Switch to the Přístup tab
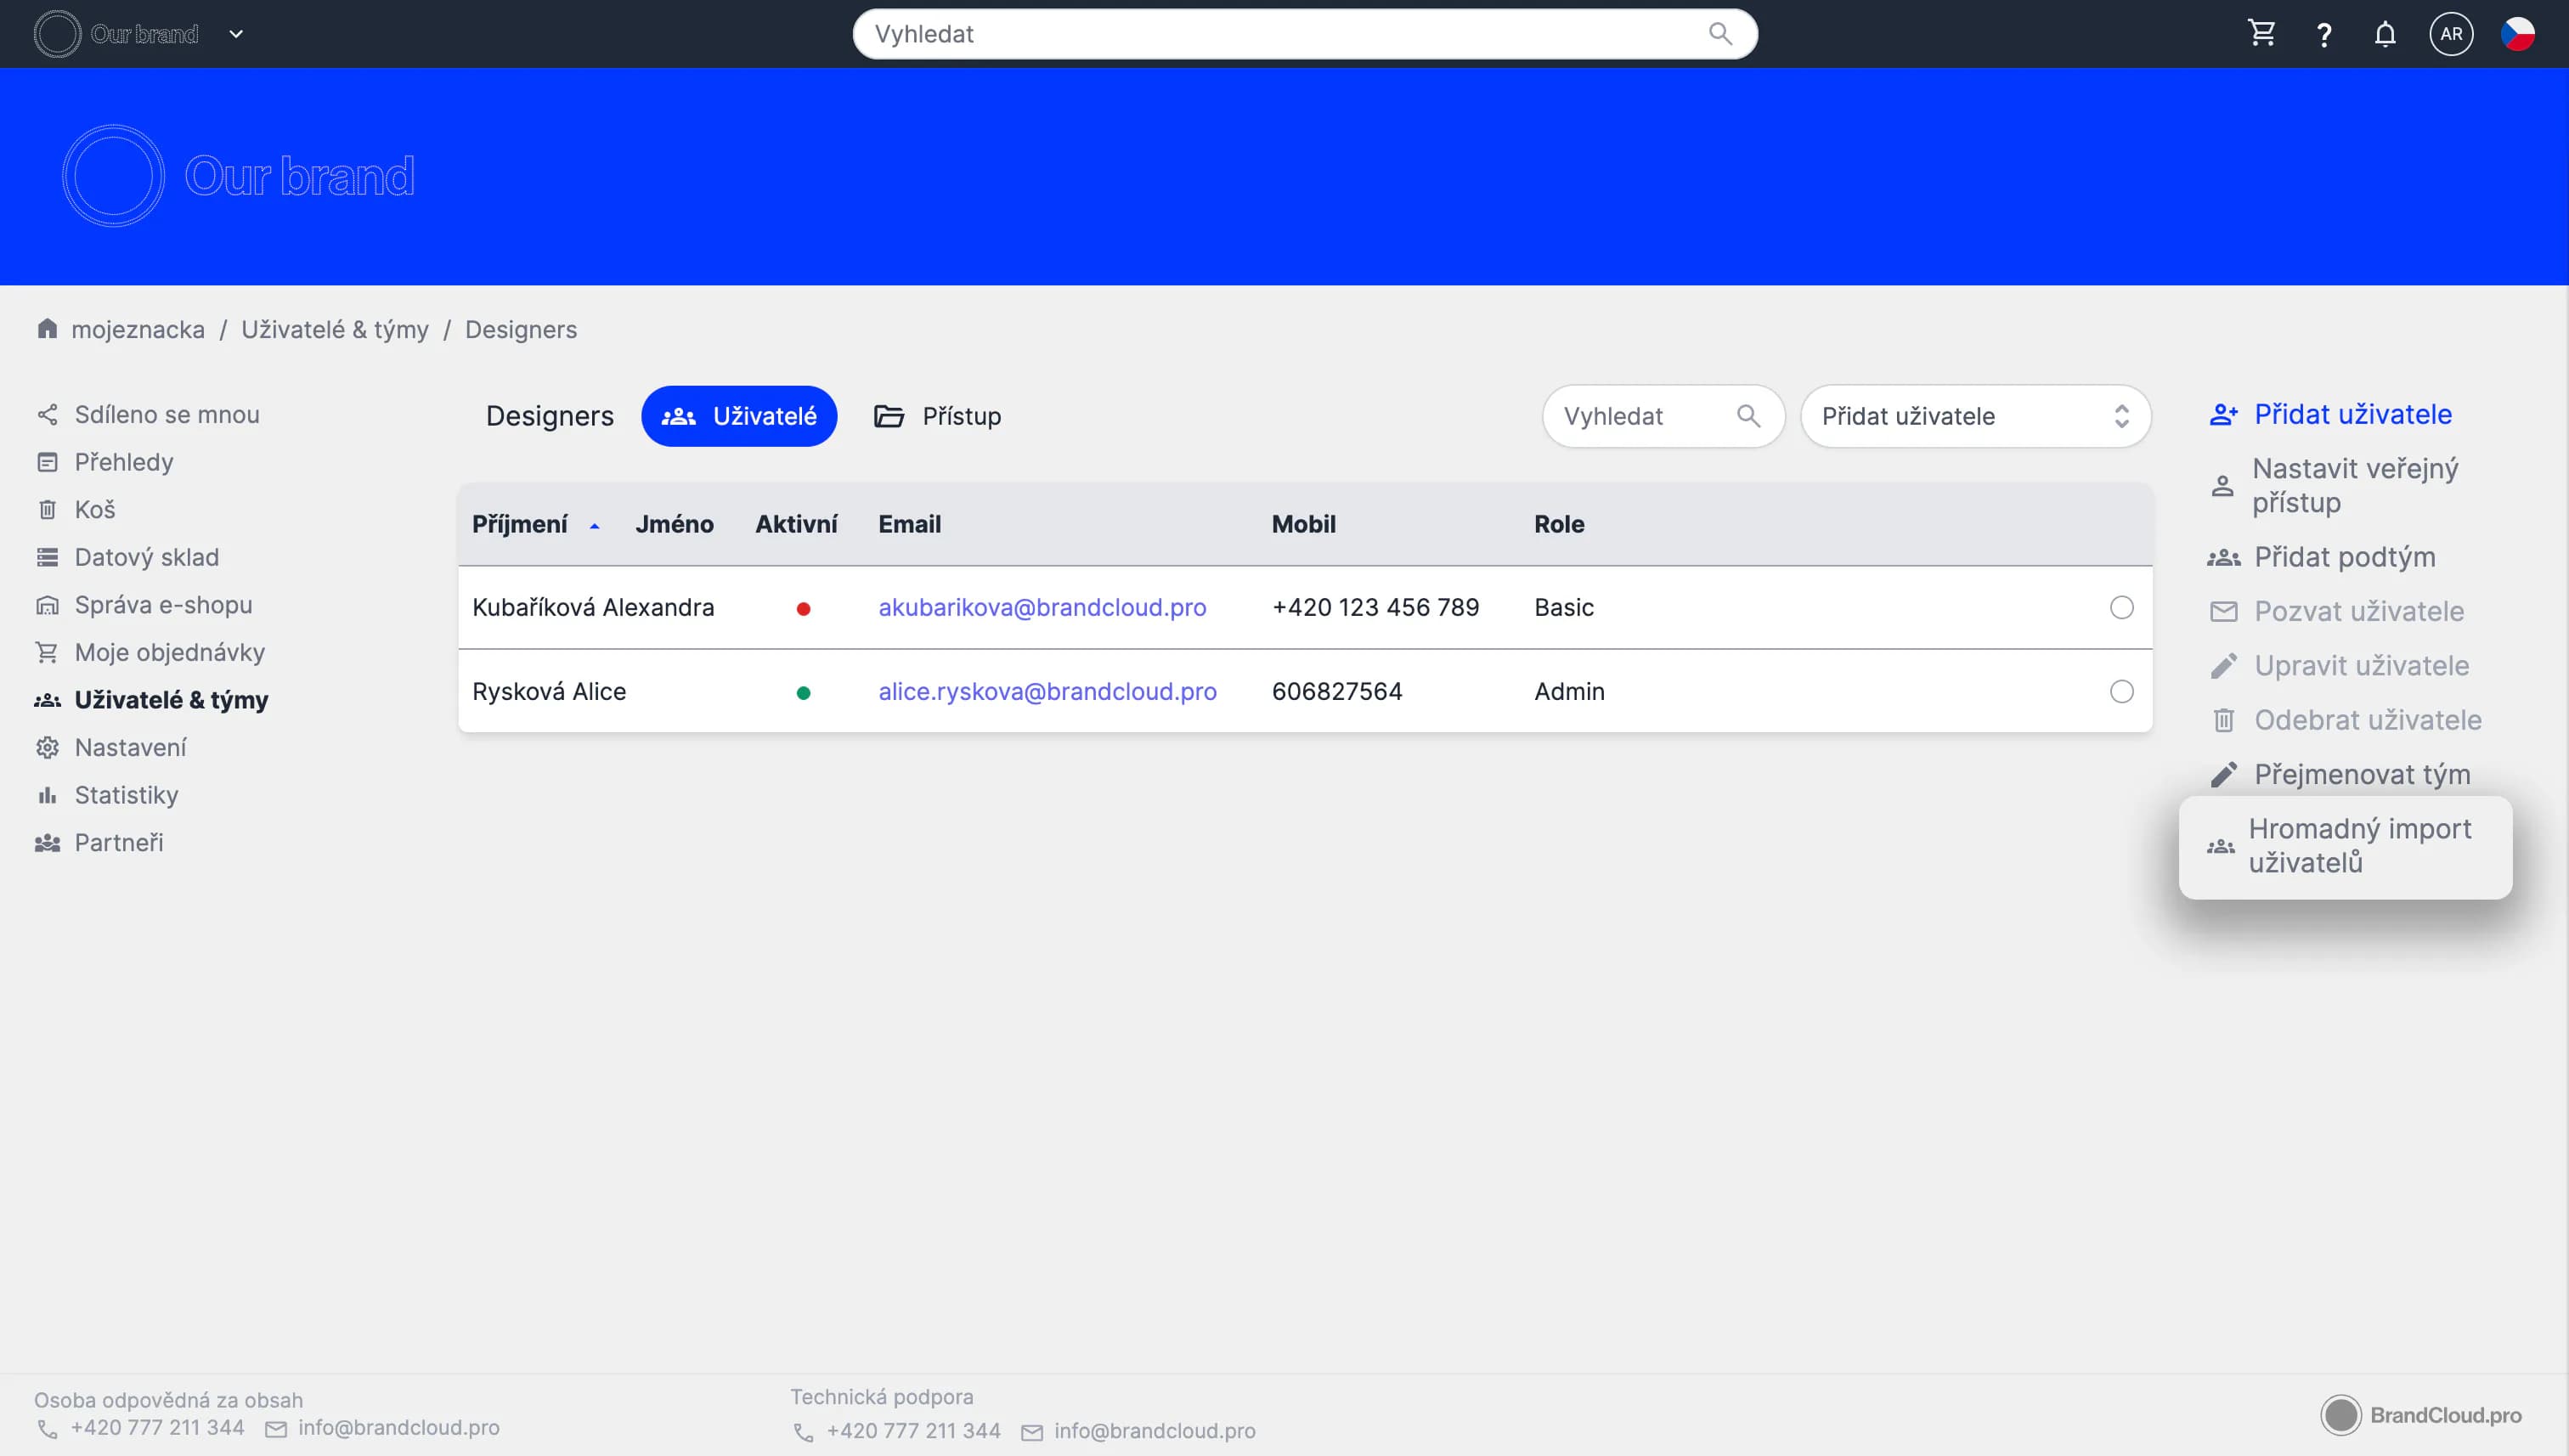This screenshot has height=1456, width=2569. 937,416
